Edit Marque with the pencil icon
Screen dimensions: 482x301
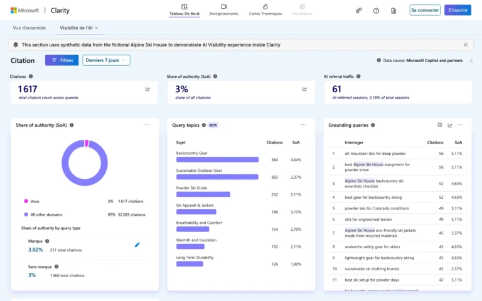(x=137, y=245)
